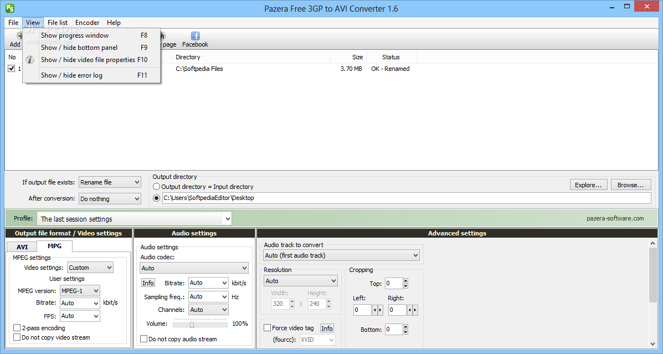Open the Sampling freq. dropdown
Image resolution: width=663 pixels, height=354 pixels.
(208, 296)
